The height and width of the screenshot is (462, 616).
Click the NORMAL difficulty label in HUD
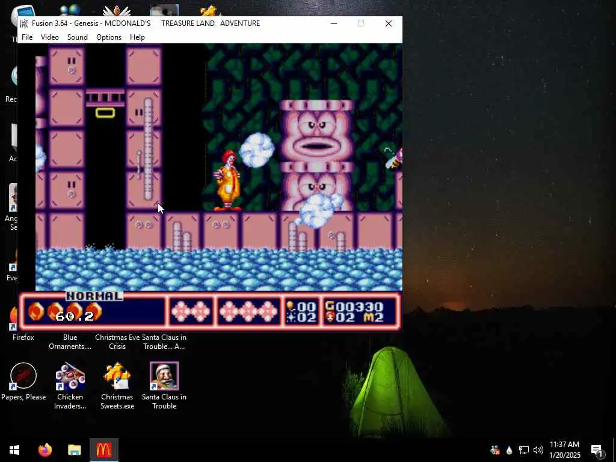(x=94, y=296)
